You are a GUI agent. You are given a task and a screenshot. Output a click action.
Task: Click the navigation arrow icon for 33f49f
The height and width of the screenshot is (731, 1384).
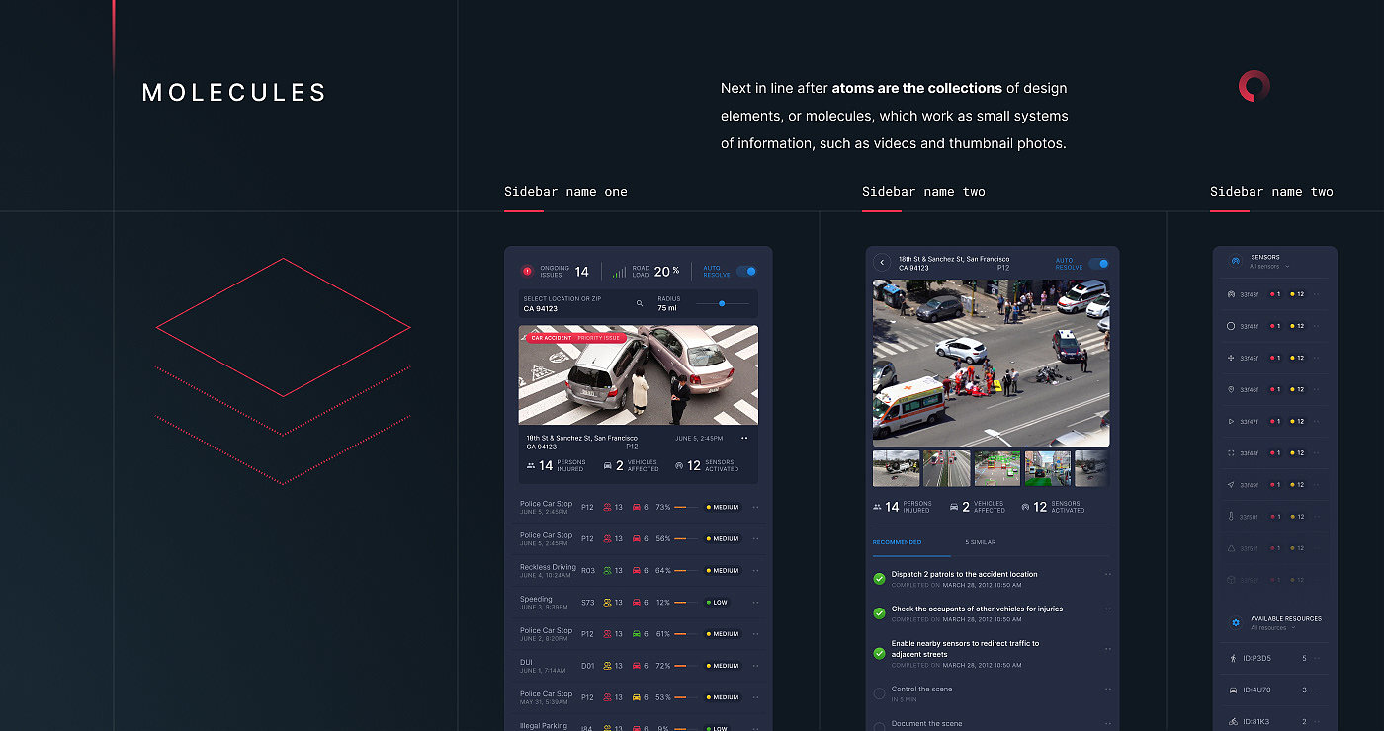pyautogui.click(x=1231, y=484)
